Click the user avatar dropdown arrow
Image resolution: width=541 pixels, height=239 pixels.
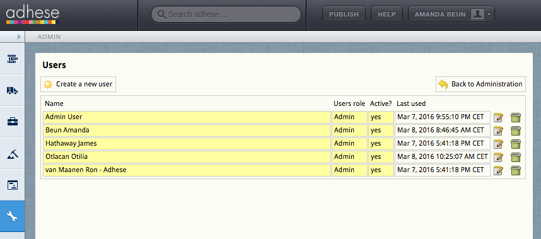pos(489,15)
